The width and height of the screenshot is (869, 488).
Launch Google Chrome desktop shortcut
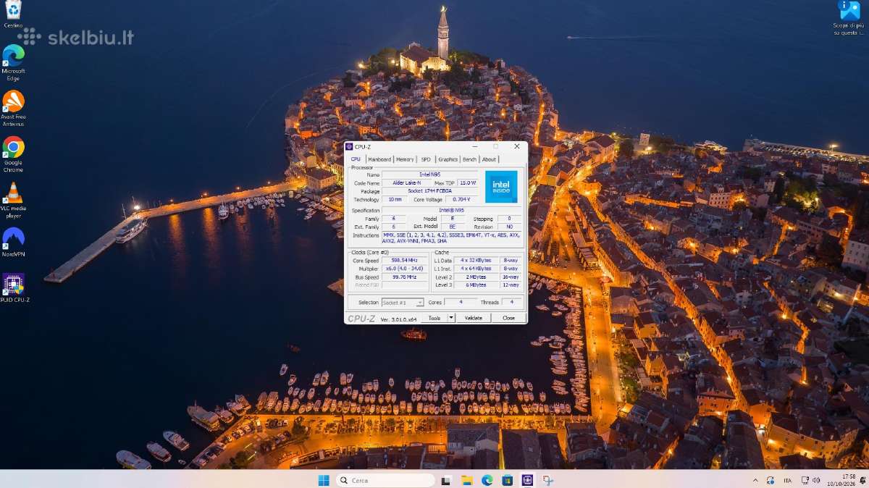click(13, 154)
